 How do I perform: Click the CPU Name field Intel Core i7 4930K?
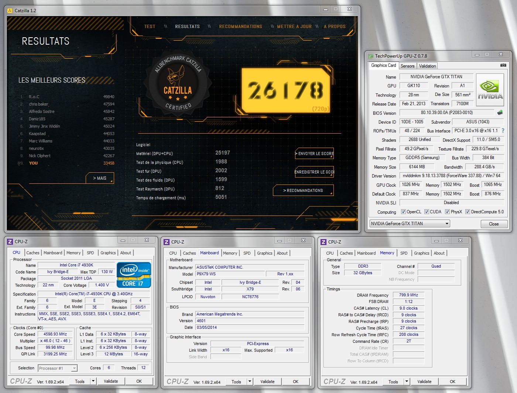[76, 265]
